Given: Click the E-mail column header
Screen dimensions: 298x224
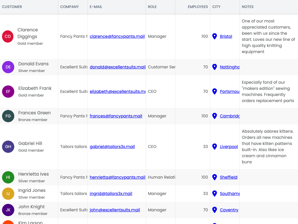Looking at the screenshot, I should (x=96, y=7).
